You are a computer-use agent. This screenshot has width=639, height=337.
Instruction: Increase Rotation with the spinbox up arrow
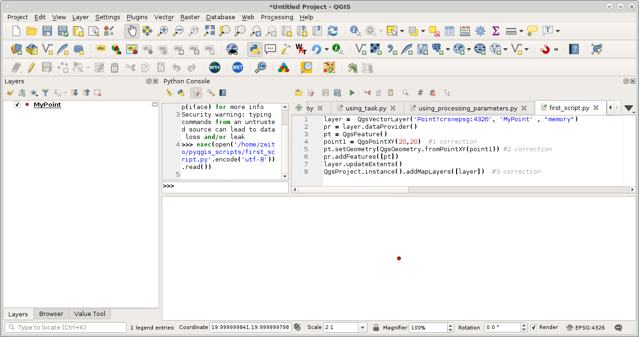(x=524, y=325)
